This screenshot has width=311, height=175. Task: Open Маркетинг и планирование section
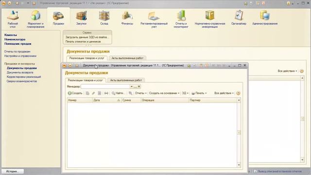[x=35, y=19]
